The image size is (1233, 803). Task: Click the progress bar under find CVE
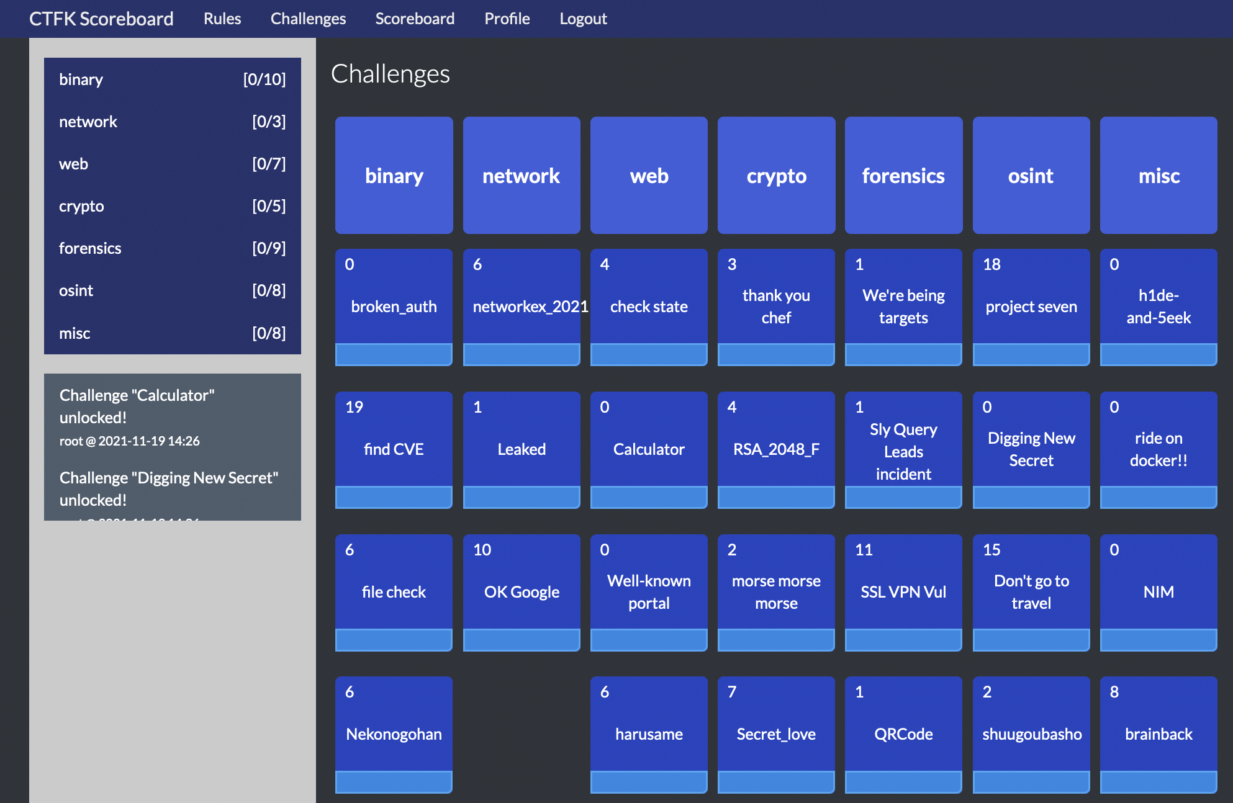tap(394, 497)
